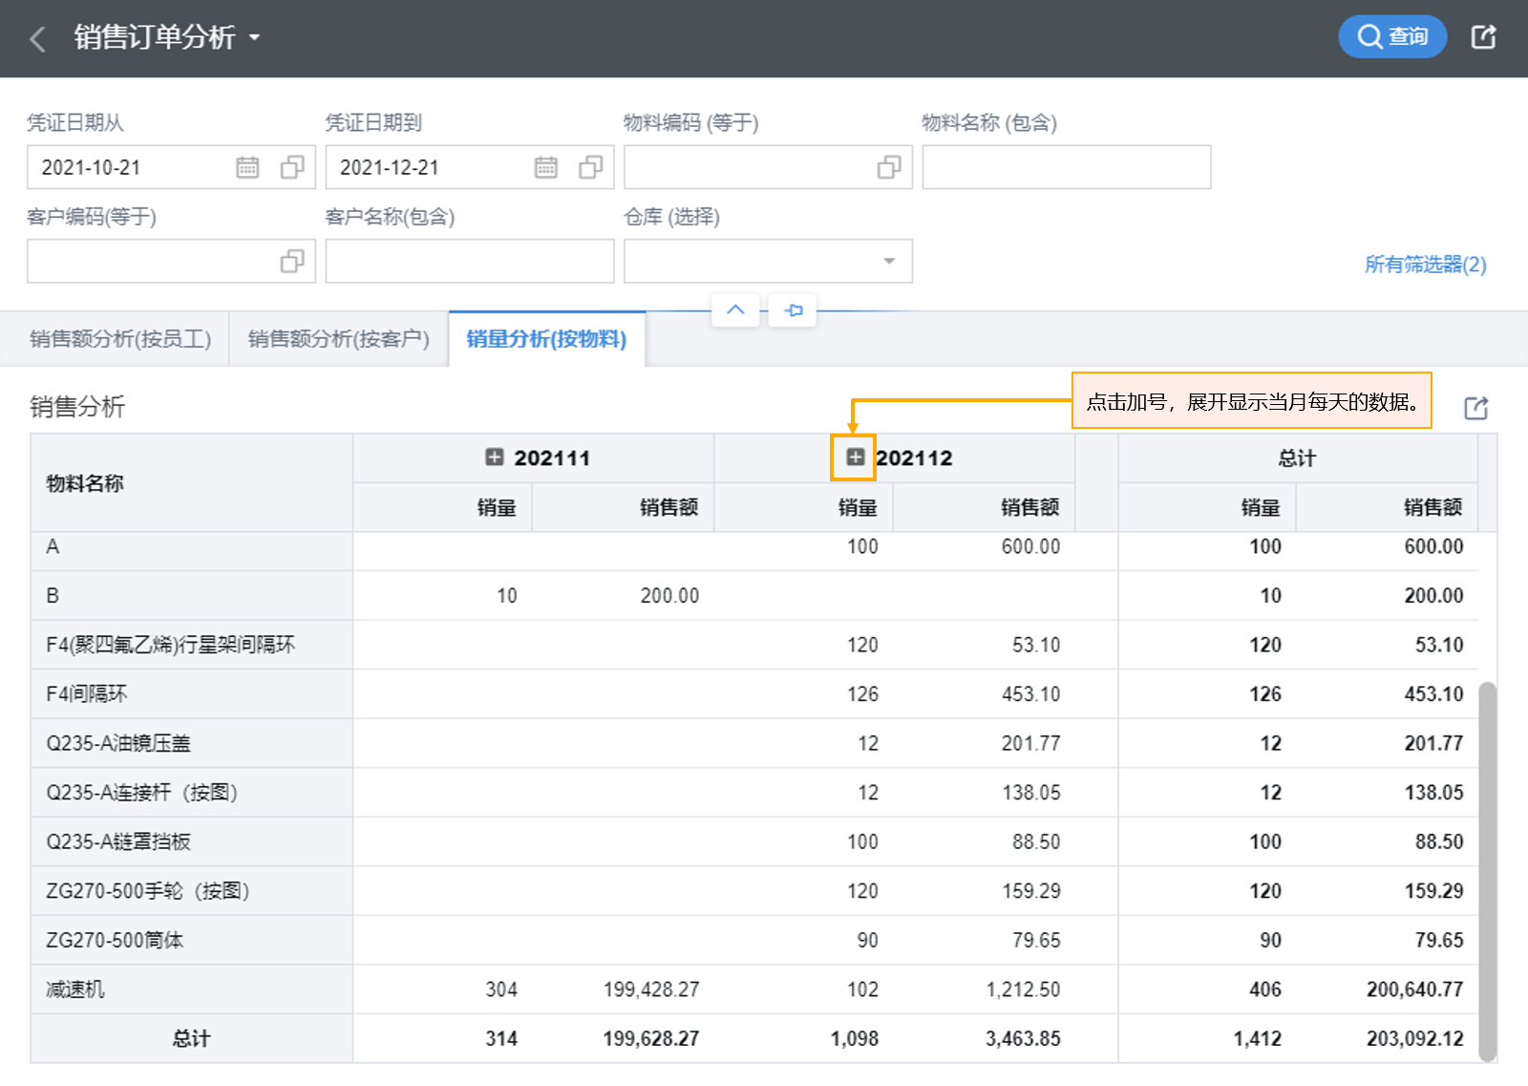Click the 总计 footer row label
Viewport: 1528px width, 1086px height.
pos(191,1038)
